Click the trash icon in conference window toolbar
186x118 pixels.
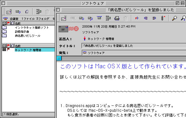[47, 12]
